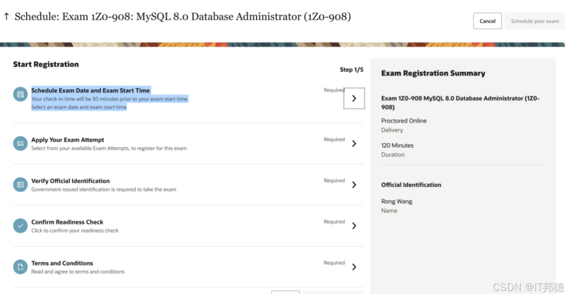The image size is (566, 297).
Task: Click 'Your check-in time will be 30 minutes' text
Action: coord(110,99)
